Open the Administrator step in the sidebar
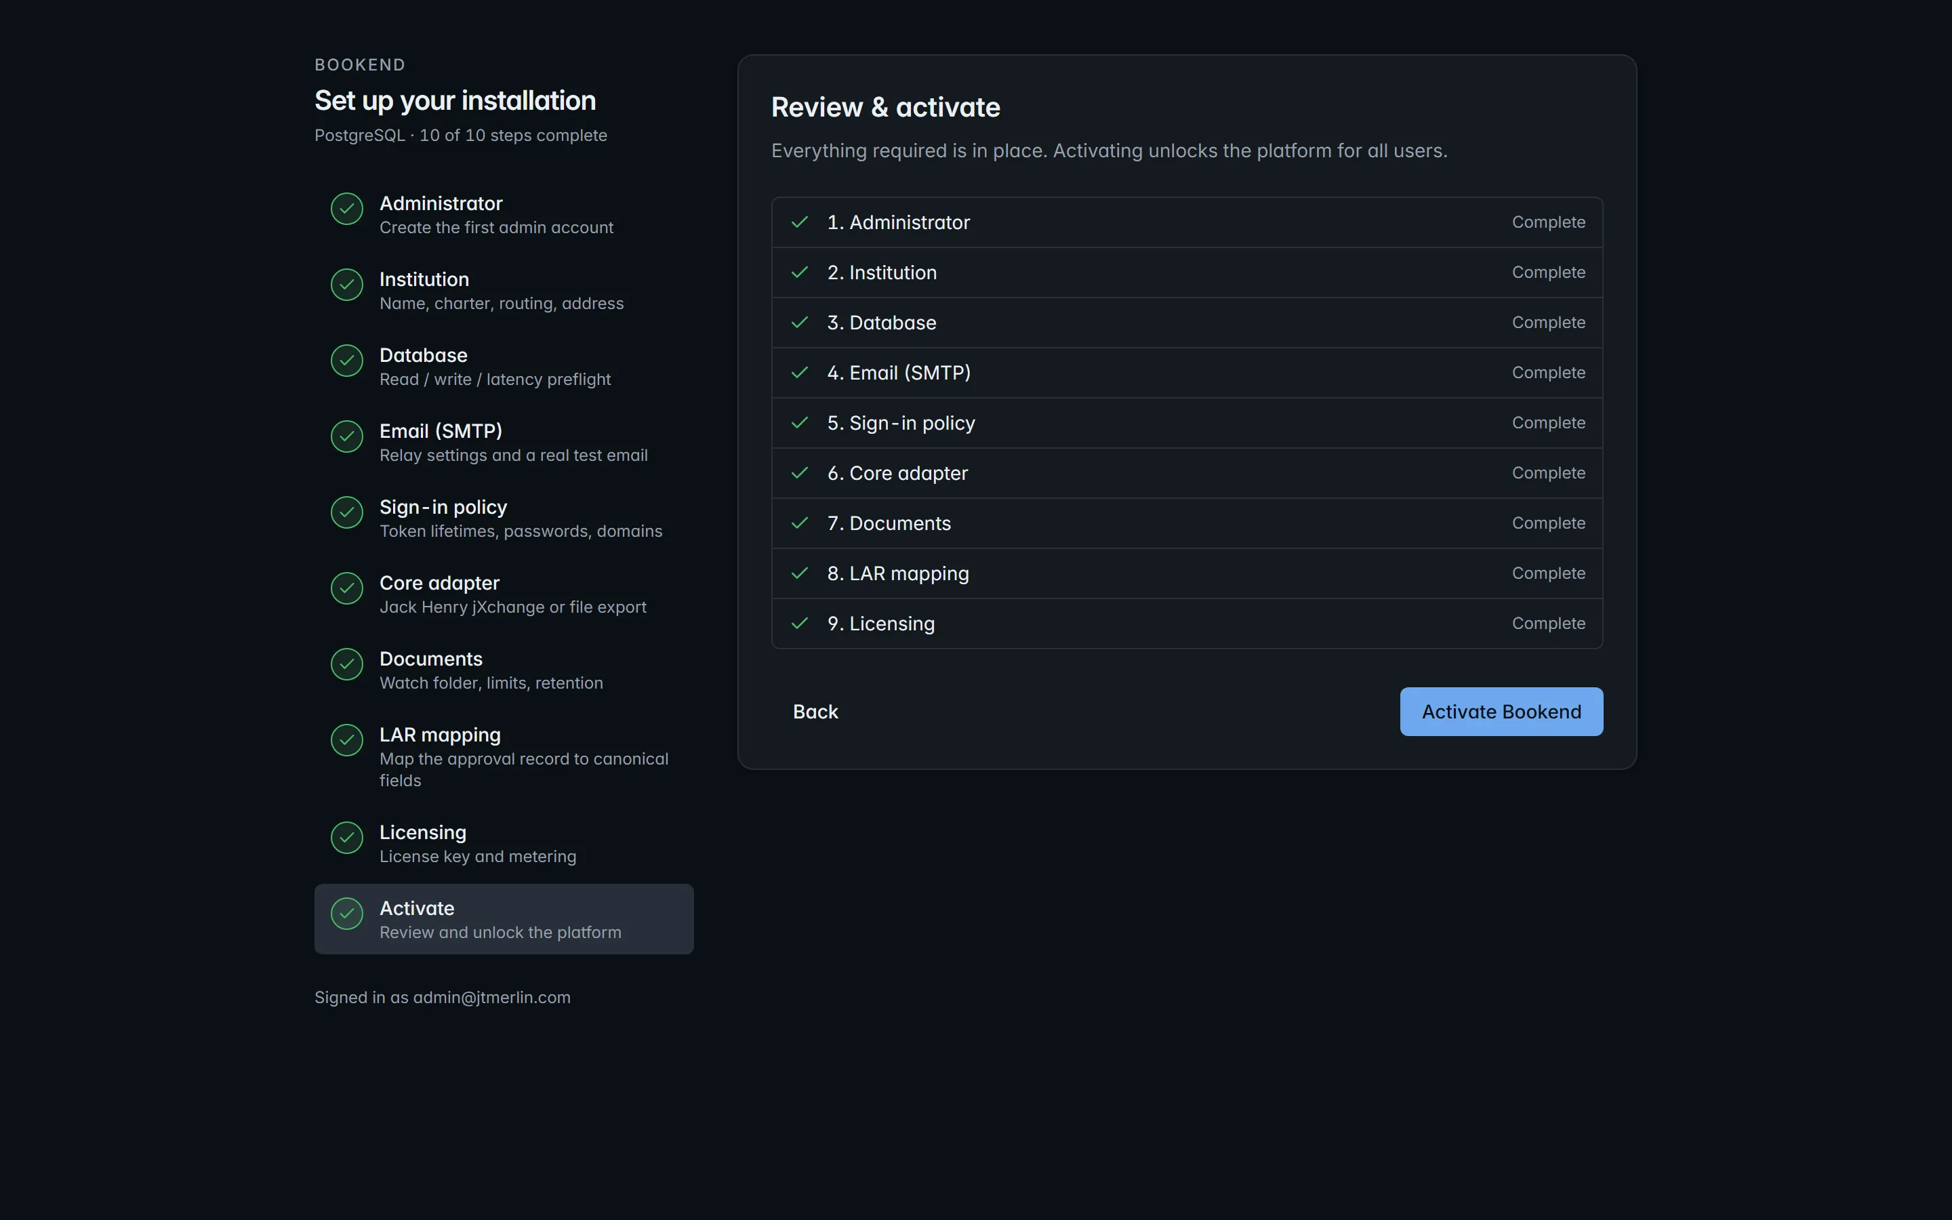 [x=504, y=215]
